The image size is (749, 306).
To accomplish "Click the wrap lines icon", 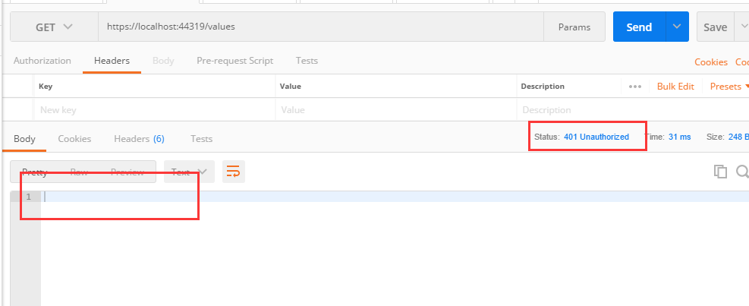I will coord(234,172).
